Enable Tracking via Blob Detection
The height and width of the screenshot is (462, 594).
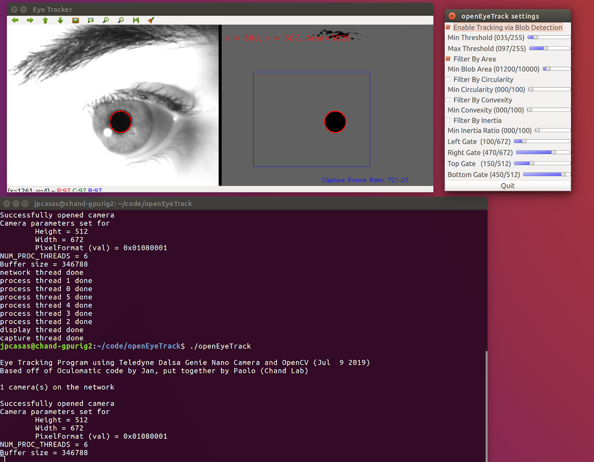[x=448, y=27]
